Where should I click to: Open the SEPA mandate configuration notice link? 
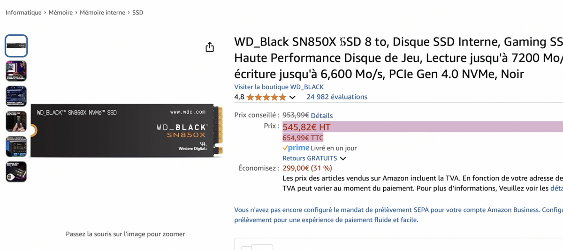[398, 215]
